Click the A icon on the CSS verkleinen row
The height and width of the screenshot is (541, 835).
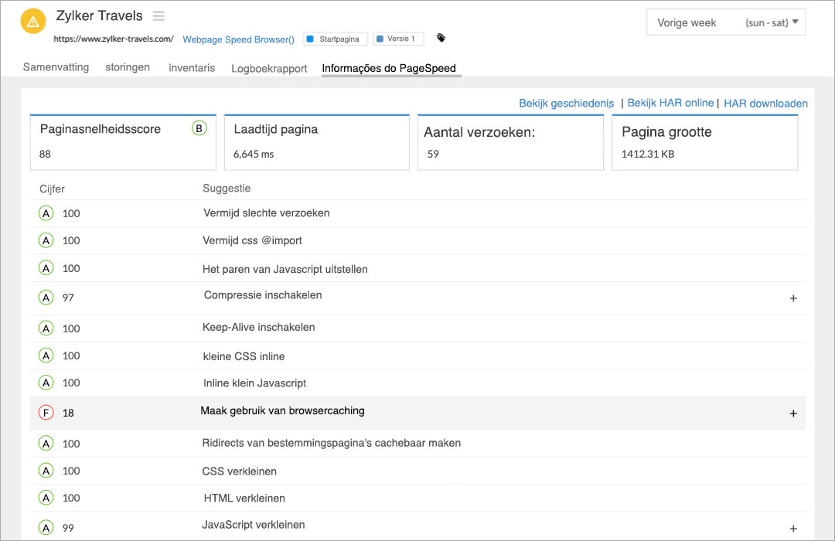point(46,471)
